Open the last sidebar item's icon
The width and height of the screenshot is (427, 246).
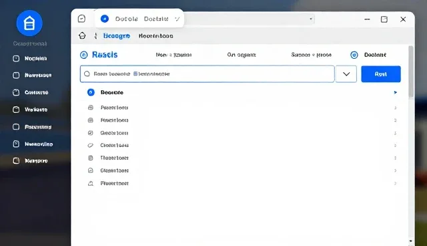(16, 160)
